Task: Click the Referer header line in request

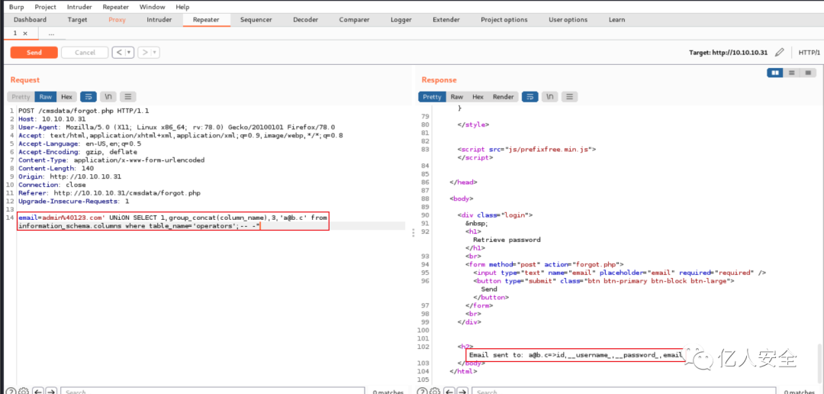Action: pyautogui.click(x=109, y=193)
